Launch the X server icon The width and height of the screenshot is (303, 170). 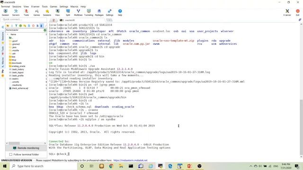(x=287, y=12)
